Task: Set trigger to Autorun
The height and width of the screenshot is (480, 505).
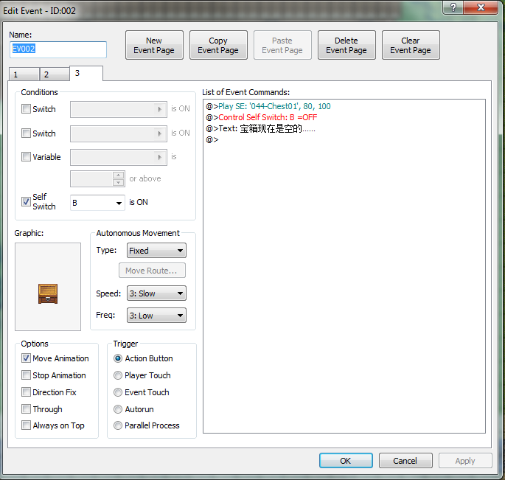Action: click(x=118, y=409)
